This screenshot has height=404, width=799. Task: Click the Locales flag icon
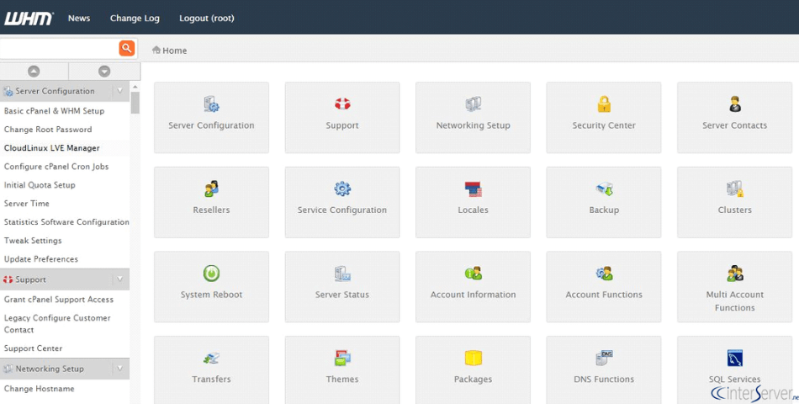(473, 189)
